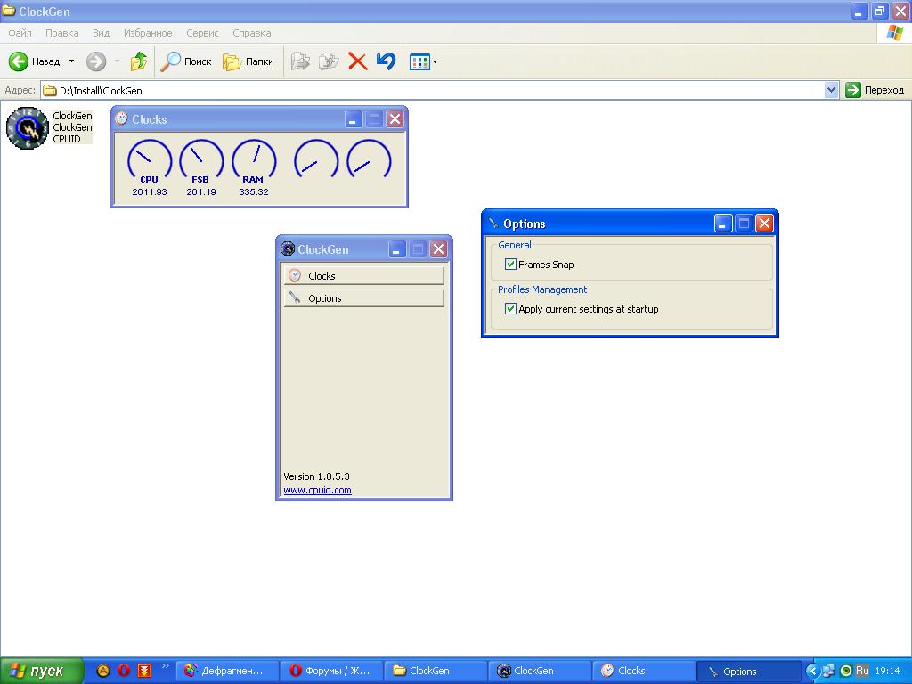Click the Opera quick launch icon
Viewport: 912px width, 684px height.
pyautogui.click(x=123, y=671)
